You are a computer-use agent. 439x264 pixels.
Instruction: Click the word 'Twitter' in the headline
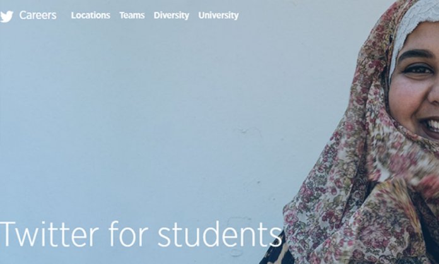(x=50, y=234)
